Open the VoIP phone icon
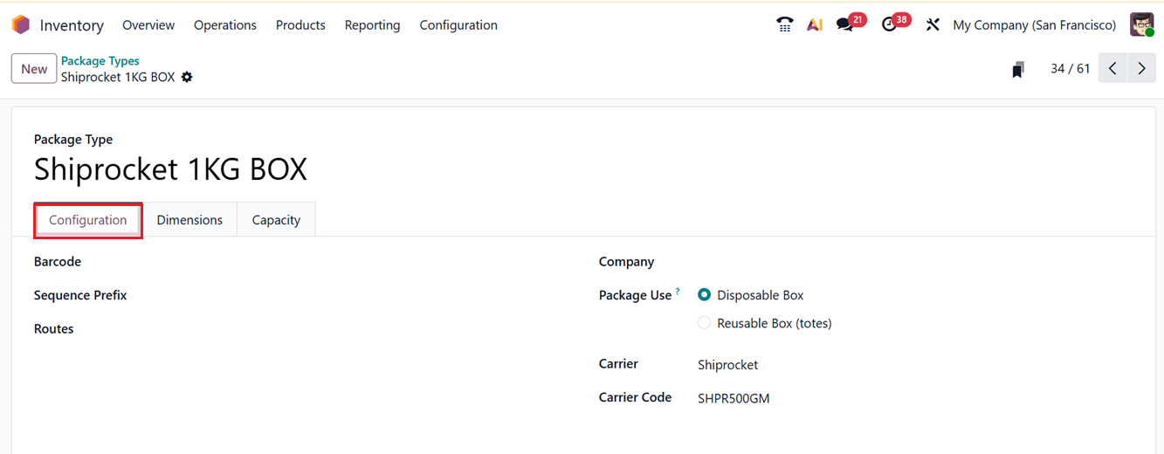Viewport: 1164px width, 454px height. (x=784, y=25)
